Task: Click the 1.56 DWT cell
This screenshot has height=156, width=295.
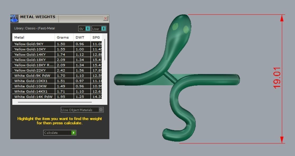Action: [x=82, y=70]
